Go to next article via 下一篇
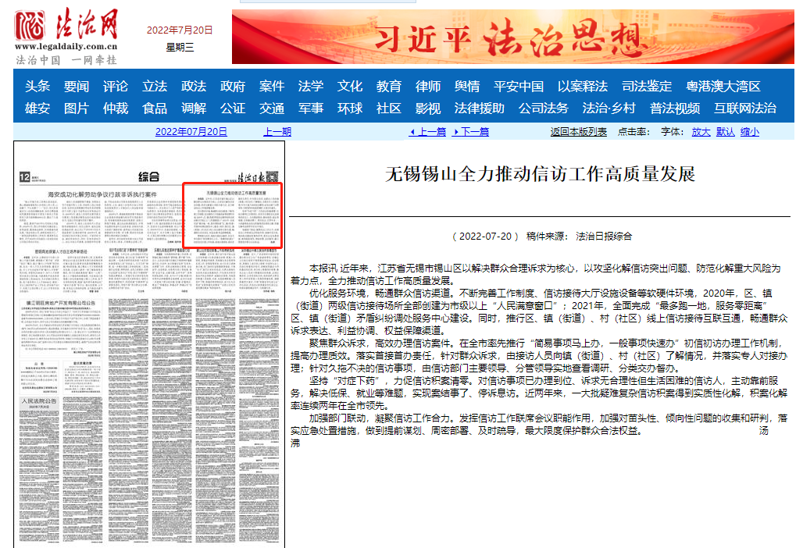The image size is (803, 548). pyautogui.click(x=471, y=132)
